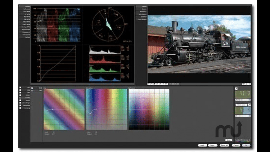
Task: Open dropdown below Match Color sample readout
Action: pyautogui.click(x=242, y=116)
